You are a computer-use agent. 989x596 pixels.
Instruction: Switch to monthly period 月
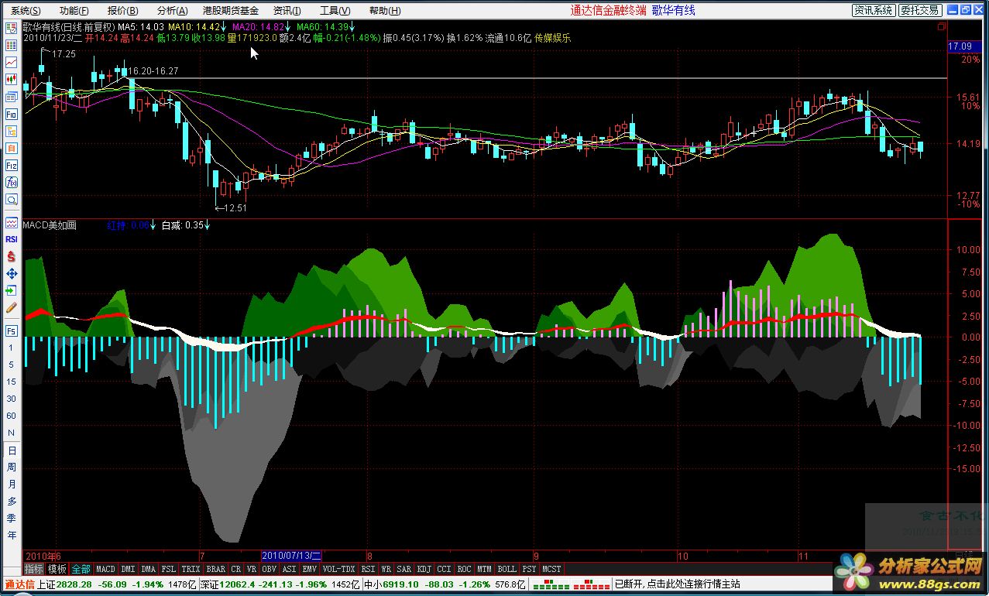click(12, 485)
